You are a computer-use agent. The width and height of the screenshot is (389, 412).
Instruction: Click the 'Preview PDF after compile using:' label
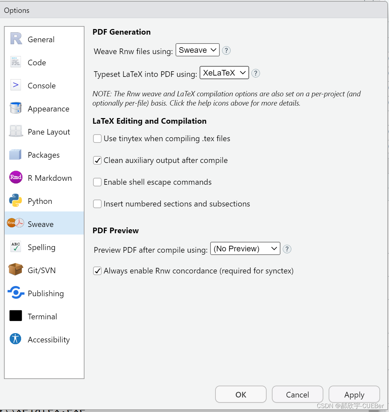pos(151,250)
